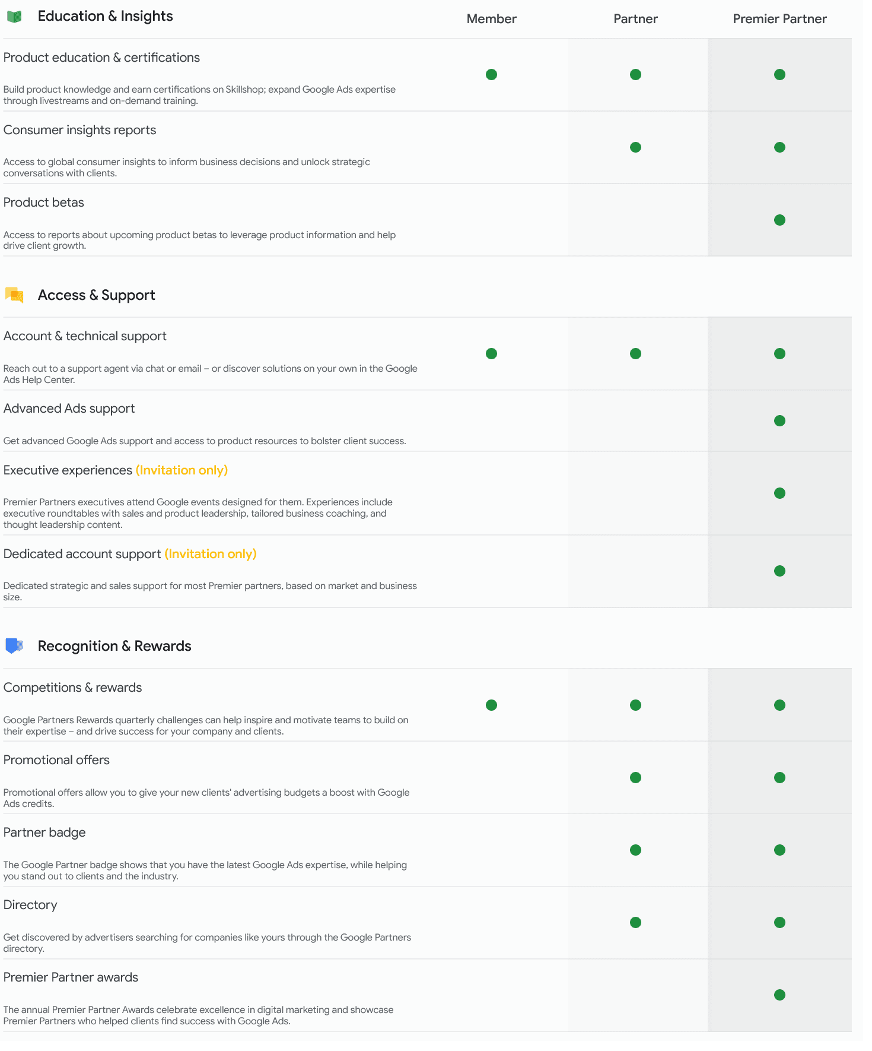Click Premier Partner dot for Advanced Ads support
Screen dimensions: 872x1051
coord(779,421)
